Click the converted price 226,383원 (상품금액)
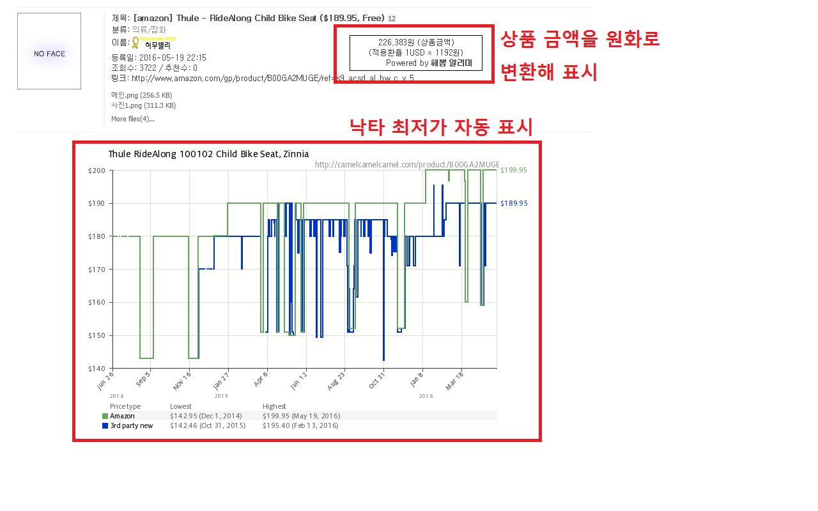The width and height of the screenshot is (818, 511). 416,43
